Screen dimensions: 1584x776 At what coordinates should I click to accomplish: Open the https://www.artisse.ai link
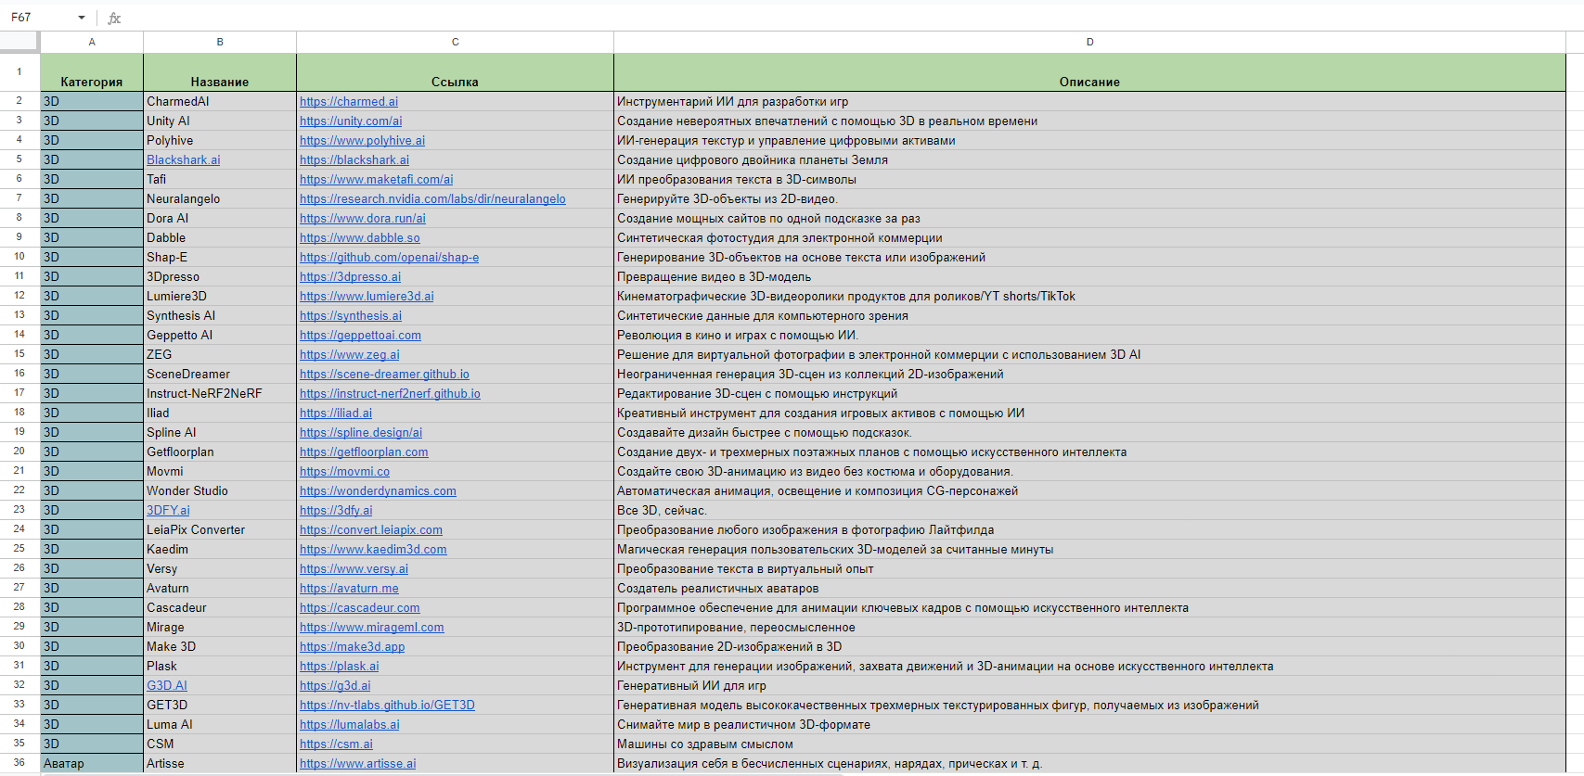(x=358, y=764)
